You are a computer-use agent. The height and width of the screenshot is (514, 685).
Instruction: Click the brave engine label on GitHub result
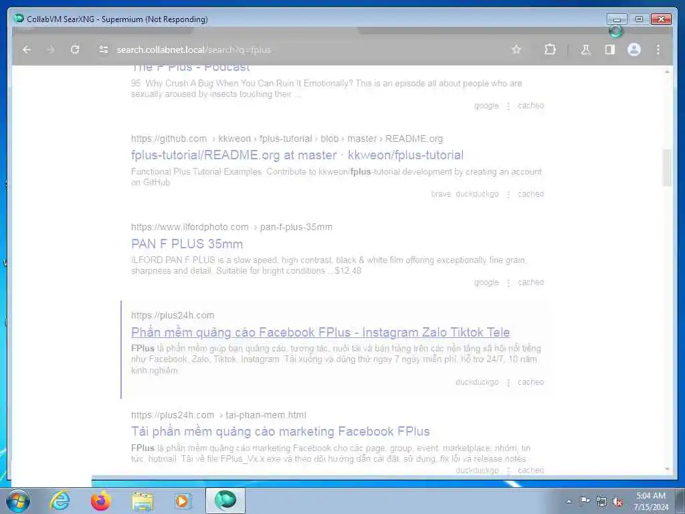click(441, 193)
